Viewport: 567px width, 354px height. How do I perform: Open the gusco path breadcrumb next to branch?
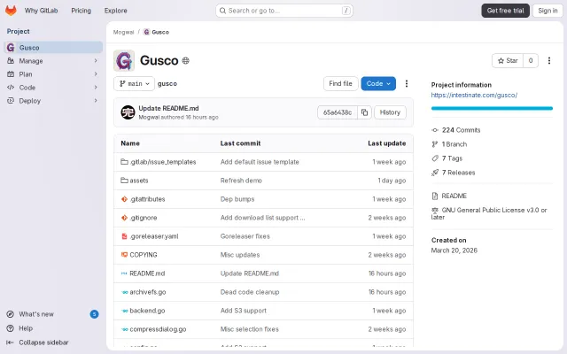point(167,83)
